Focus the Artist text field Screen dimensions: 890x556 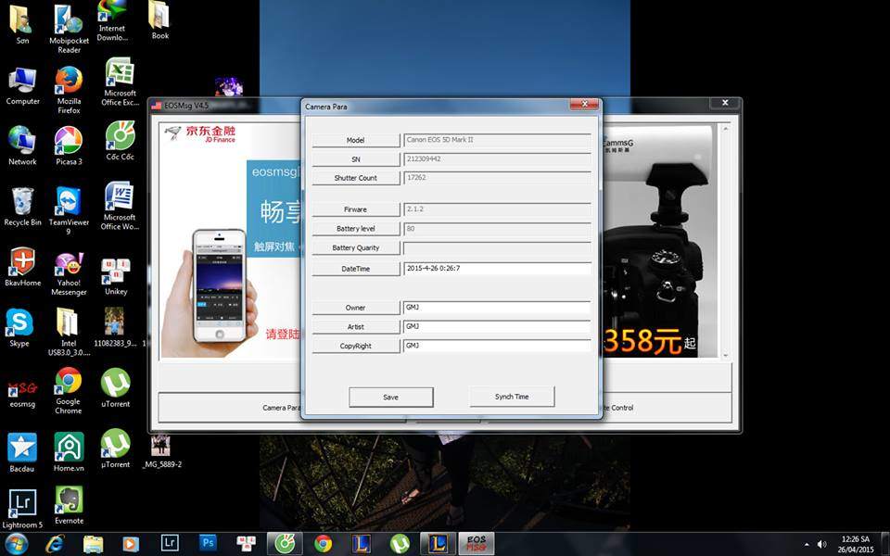tap(497, 327)
